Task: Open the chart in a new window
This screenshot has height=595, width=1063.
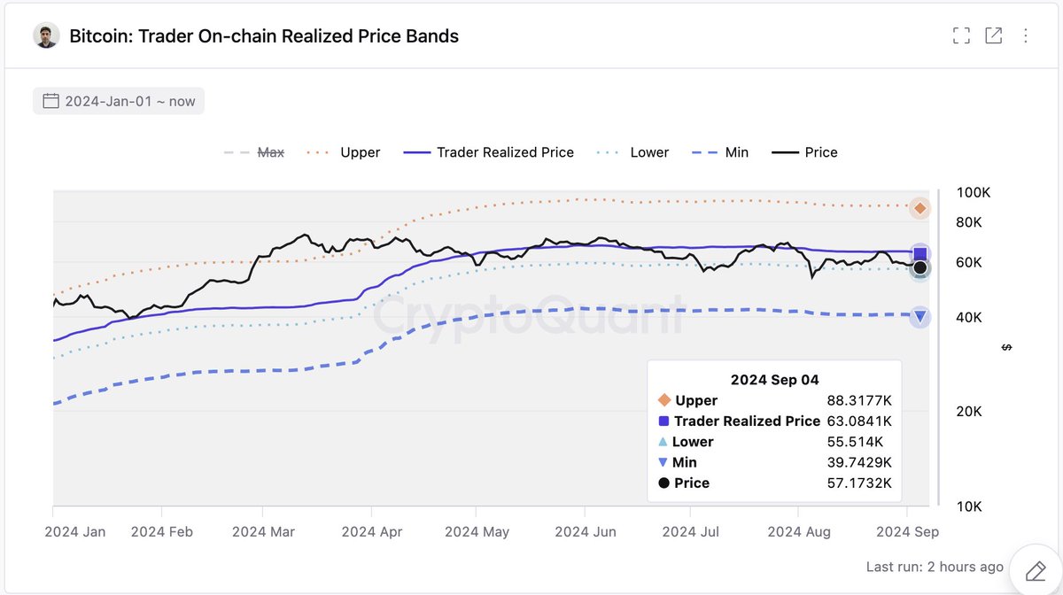Action: (x=994, y=35)
